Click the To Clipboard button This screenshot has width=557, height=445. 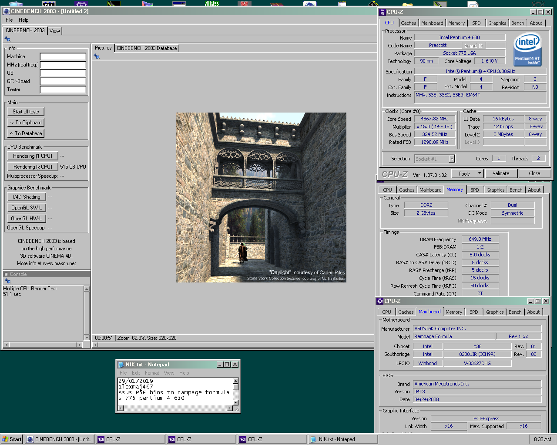pyautogui.click(x=26, y=123)
